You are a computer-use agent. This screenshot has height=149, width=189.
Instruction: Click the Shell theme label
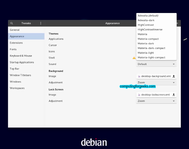(52, 58)
